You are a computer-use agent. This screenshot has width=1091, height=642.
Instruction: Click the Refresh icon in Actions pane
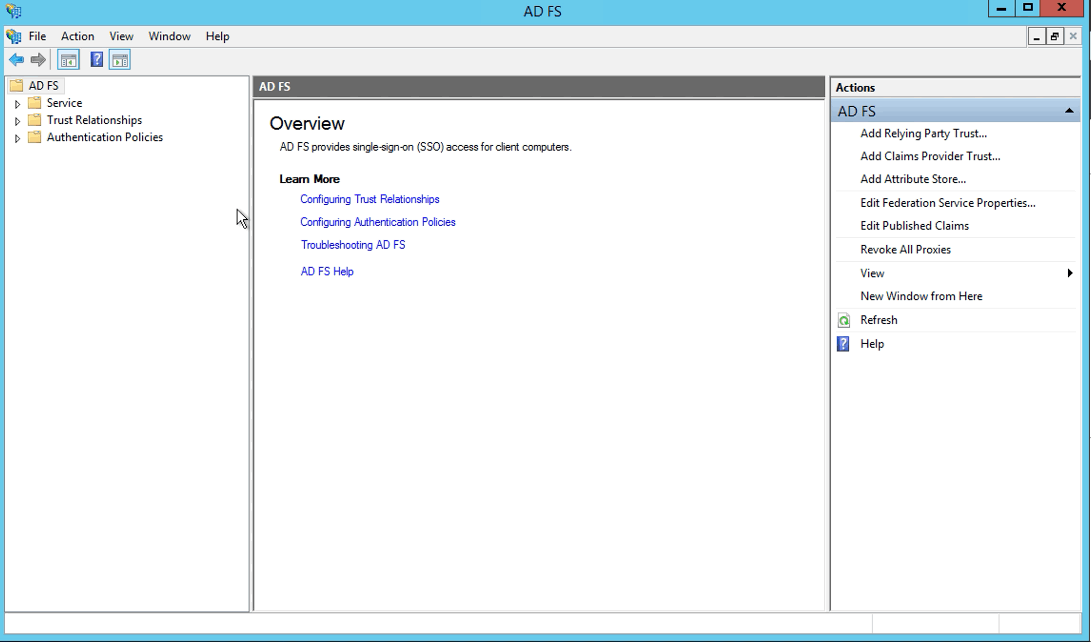point(843,321)
